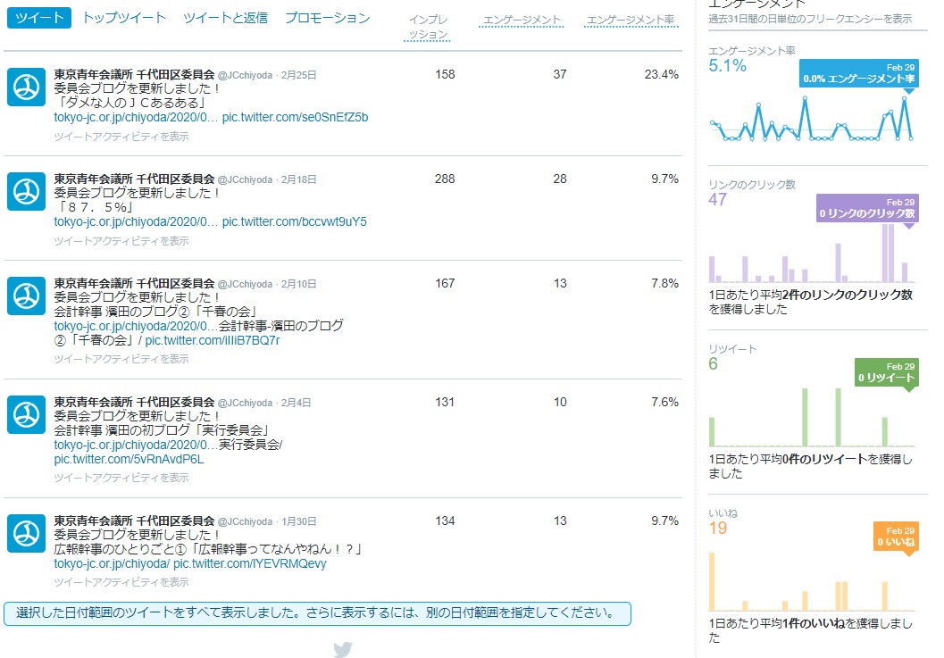Click avatar icon of Jan 30 tweet
The image size is (944, 658).
tap(26, 533)
